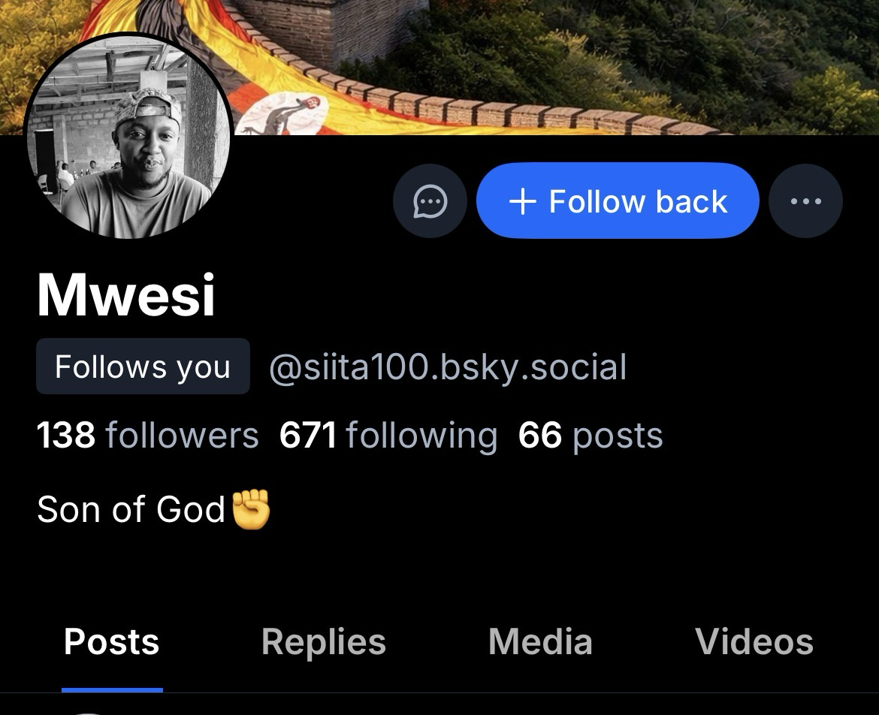This screenshot has width=879, height=715.
Task: Click the "Son of God" bio text
Action: tap(131, 509)
